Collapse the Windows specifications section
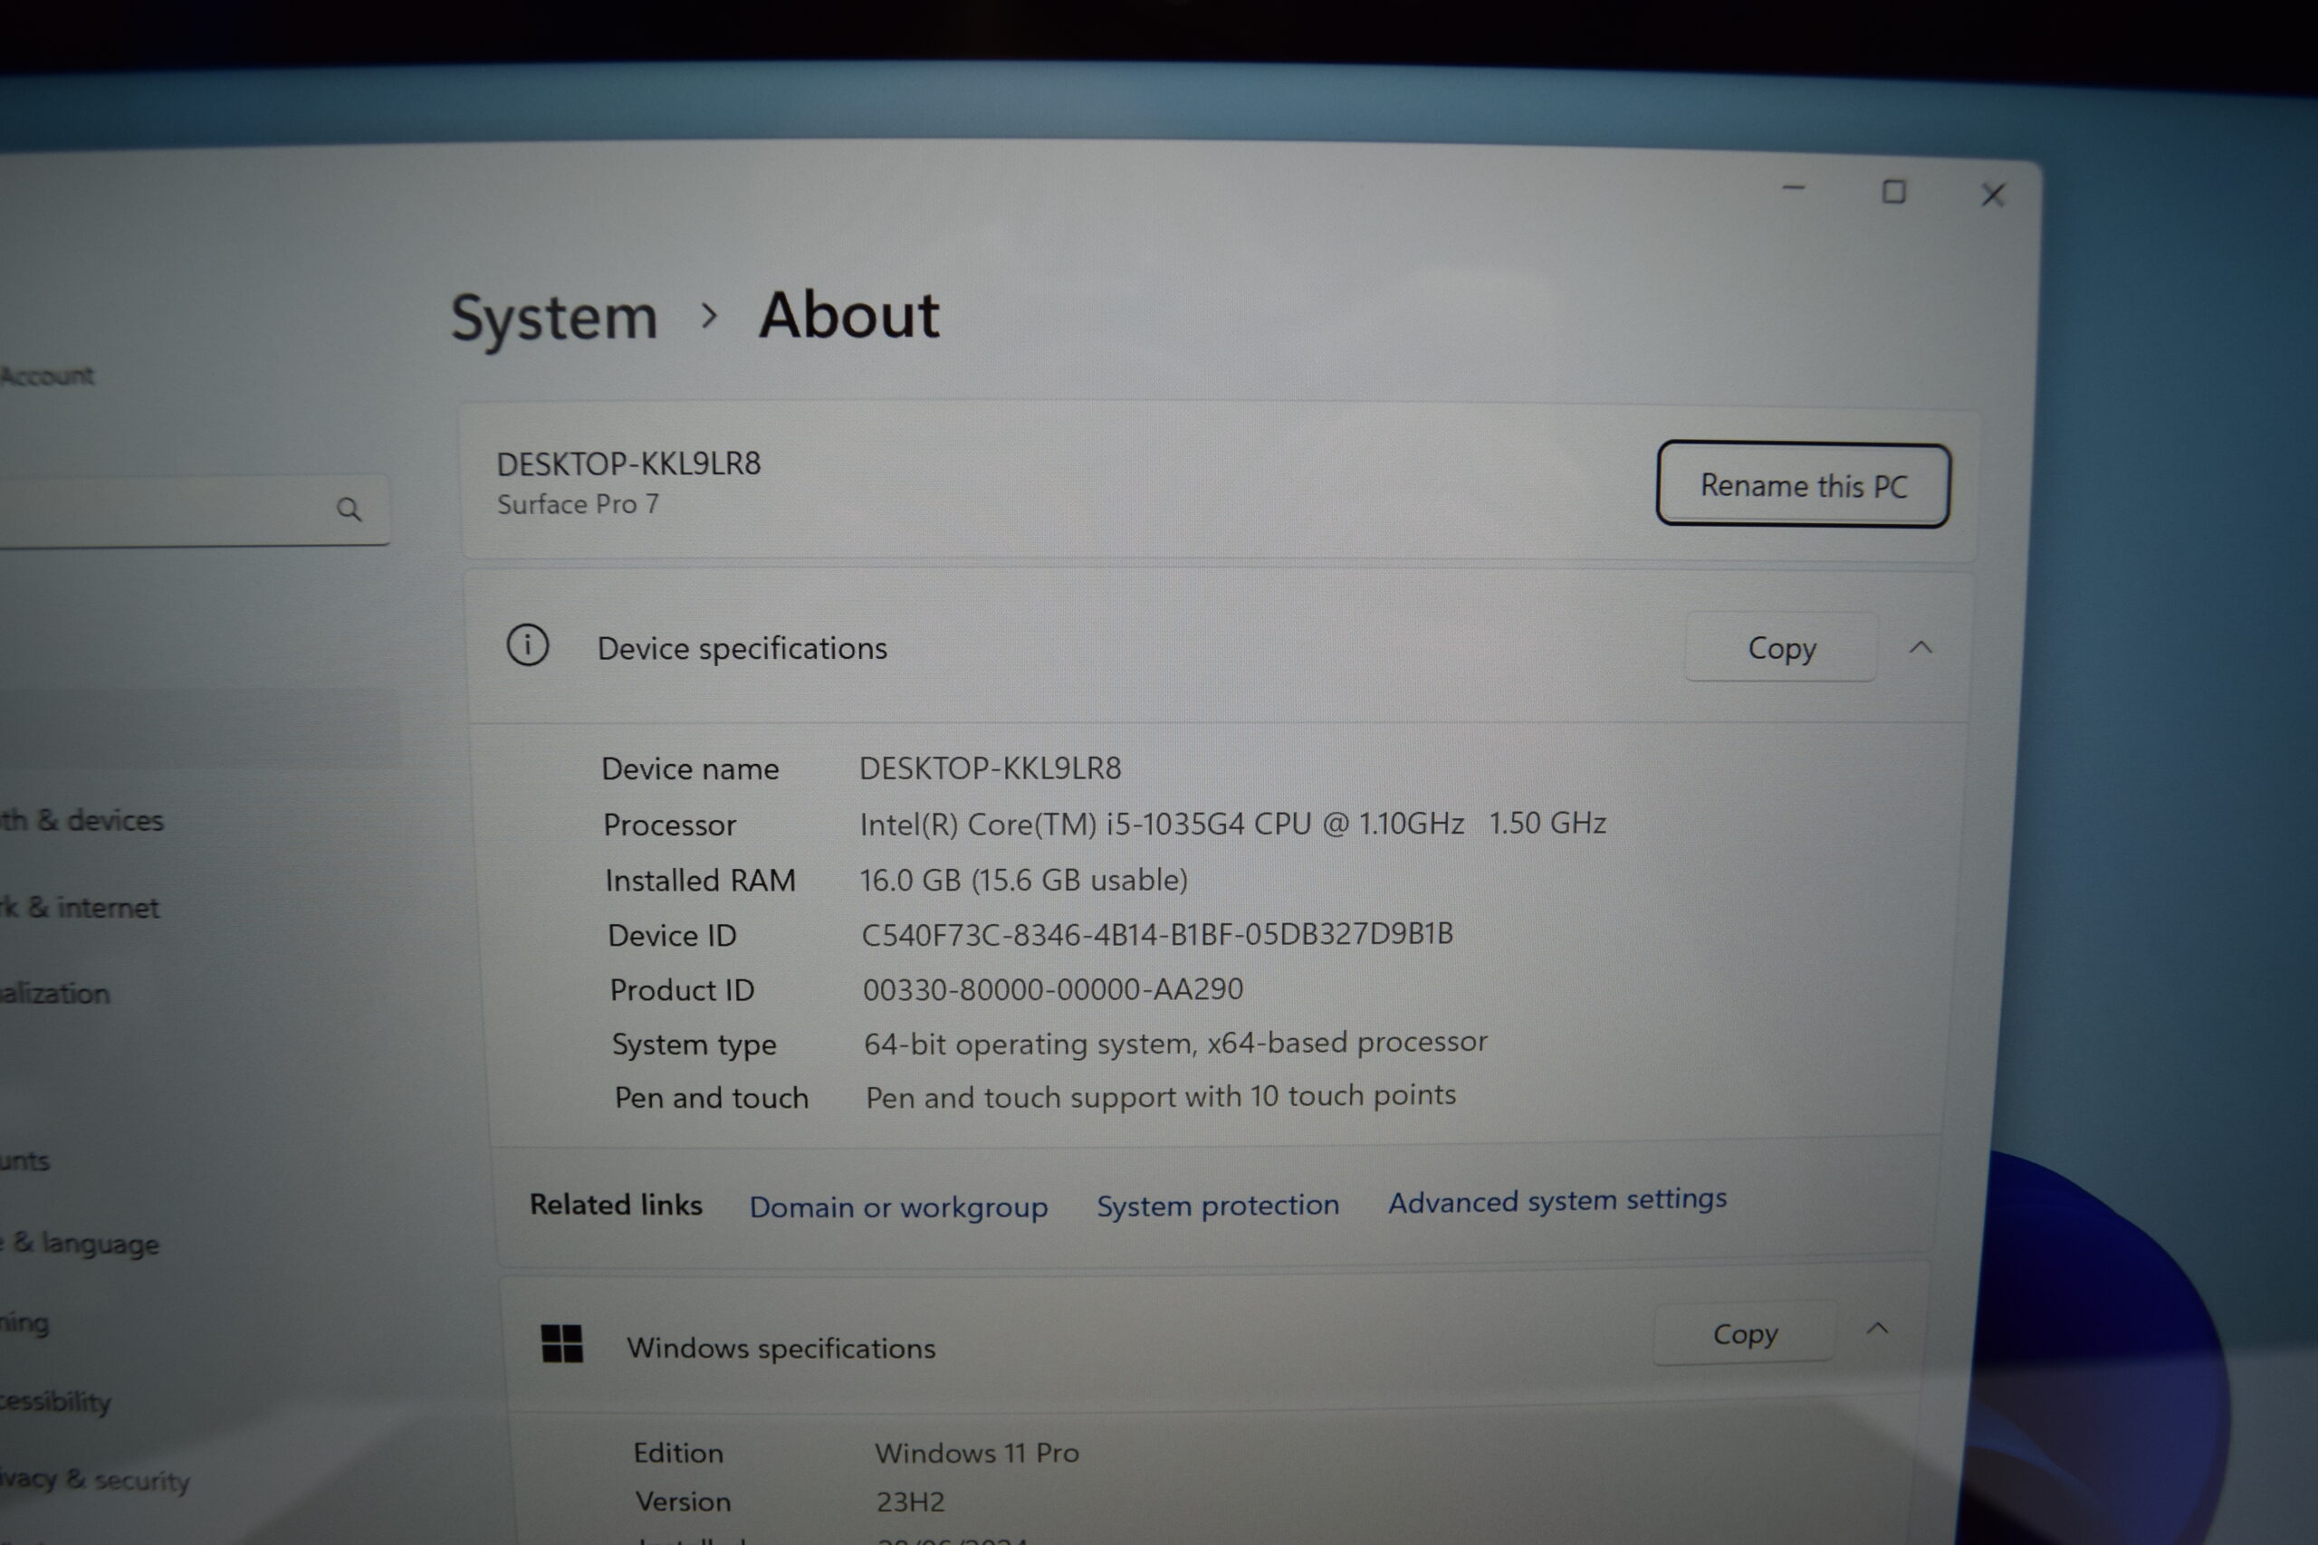The width and height of the screenshot is (2318, 1545). (x=1877, y=1330)
